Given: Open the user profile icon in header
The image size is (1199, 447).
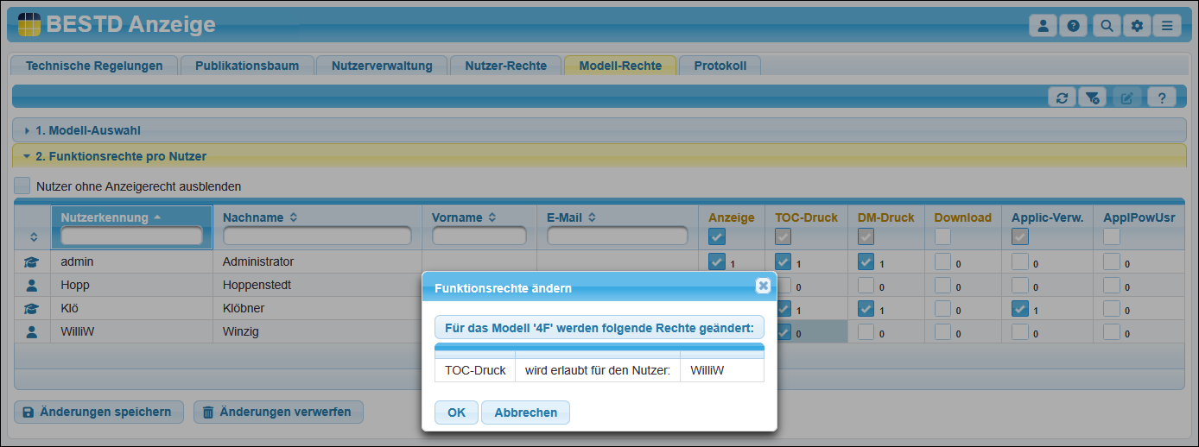Looking at the screenshot, I should (1043, 26).
